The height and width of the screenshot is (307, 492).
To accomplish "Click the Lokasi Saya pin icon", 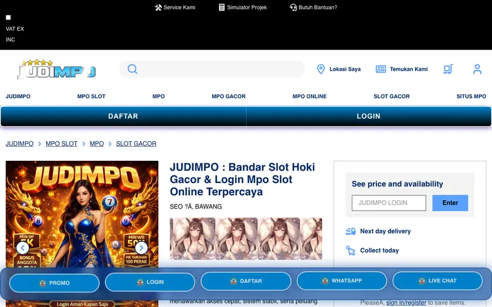I will [320, 69].
